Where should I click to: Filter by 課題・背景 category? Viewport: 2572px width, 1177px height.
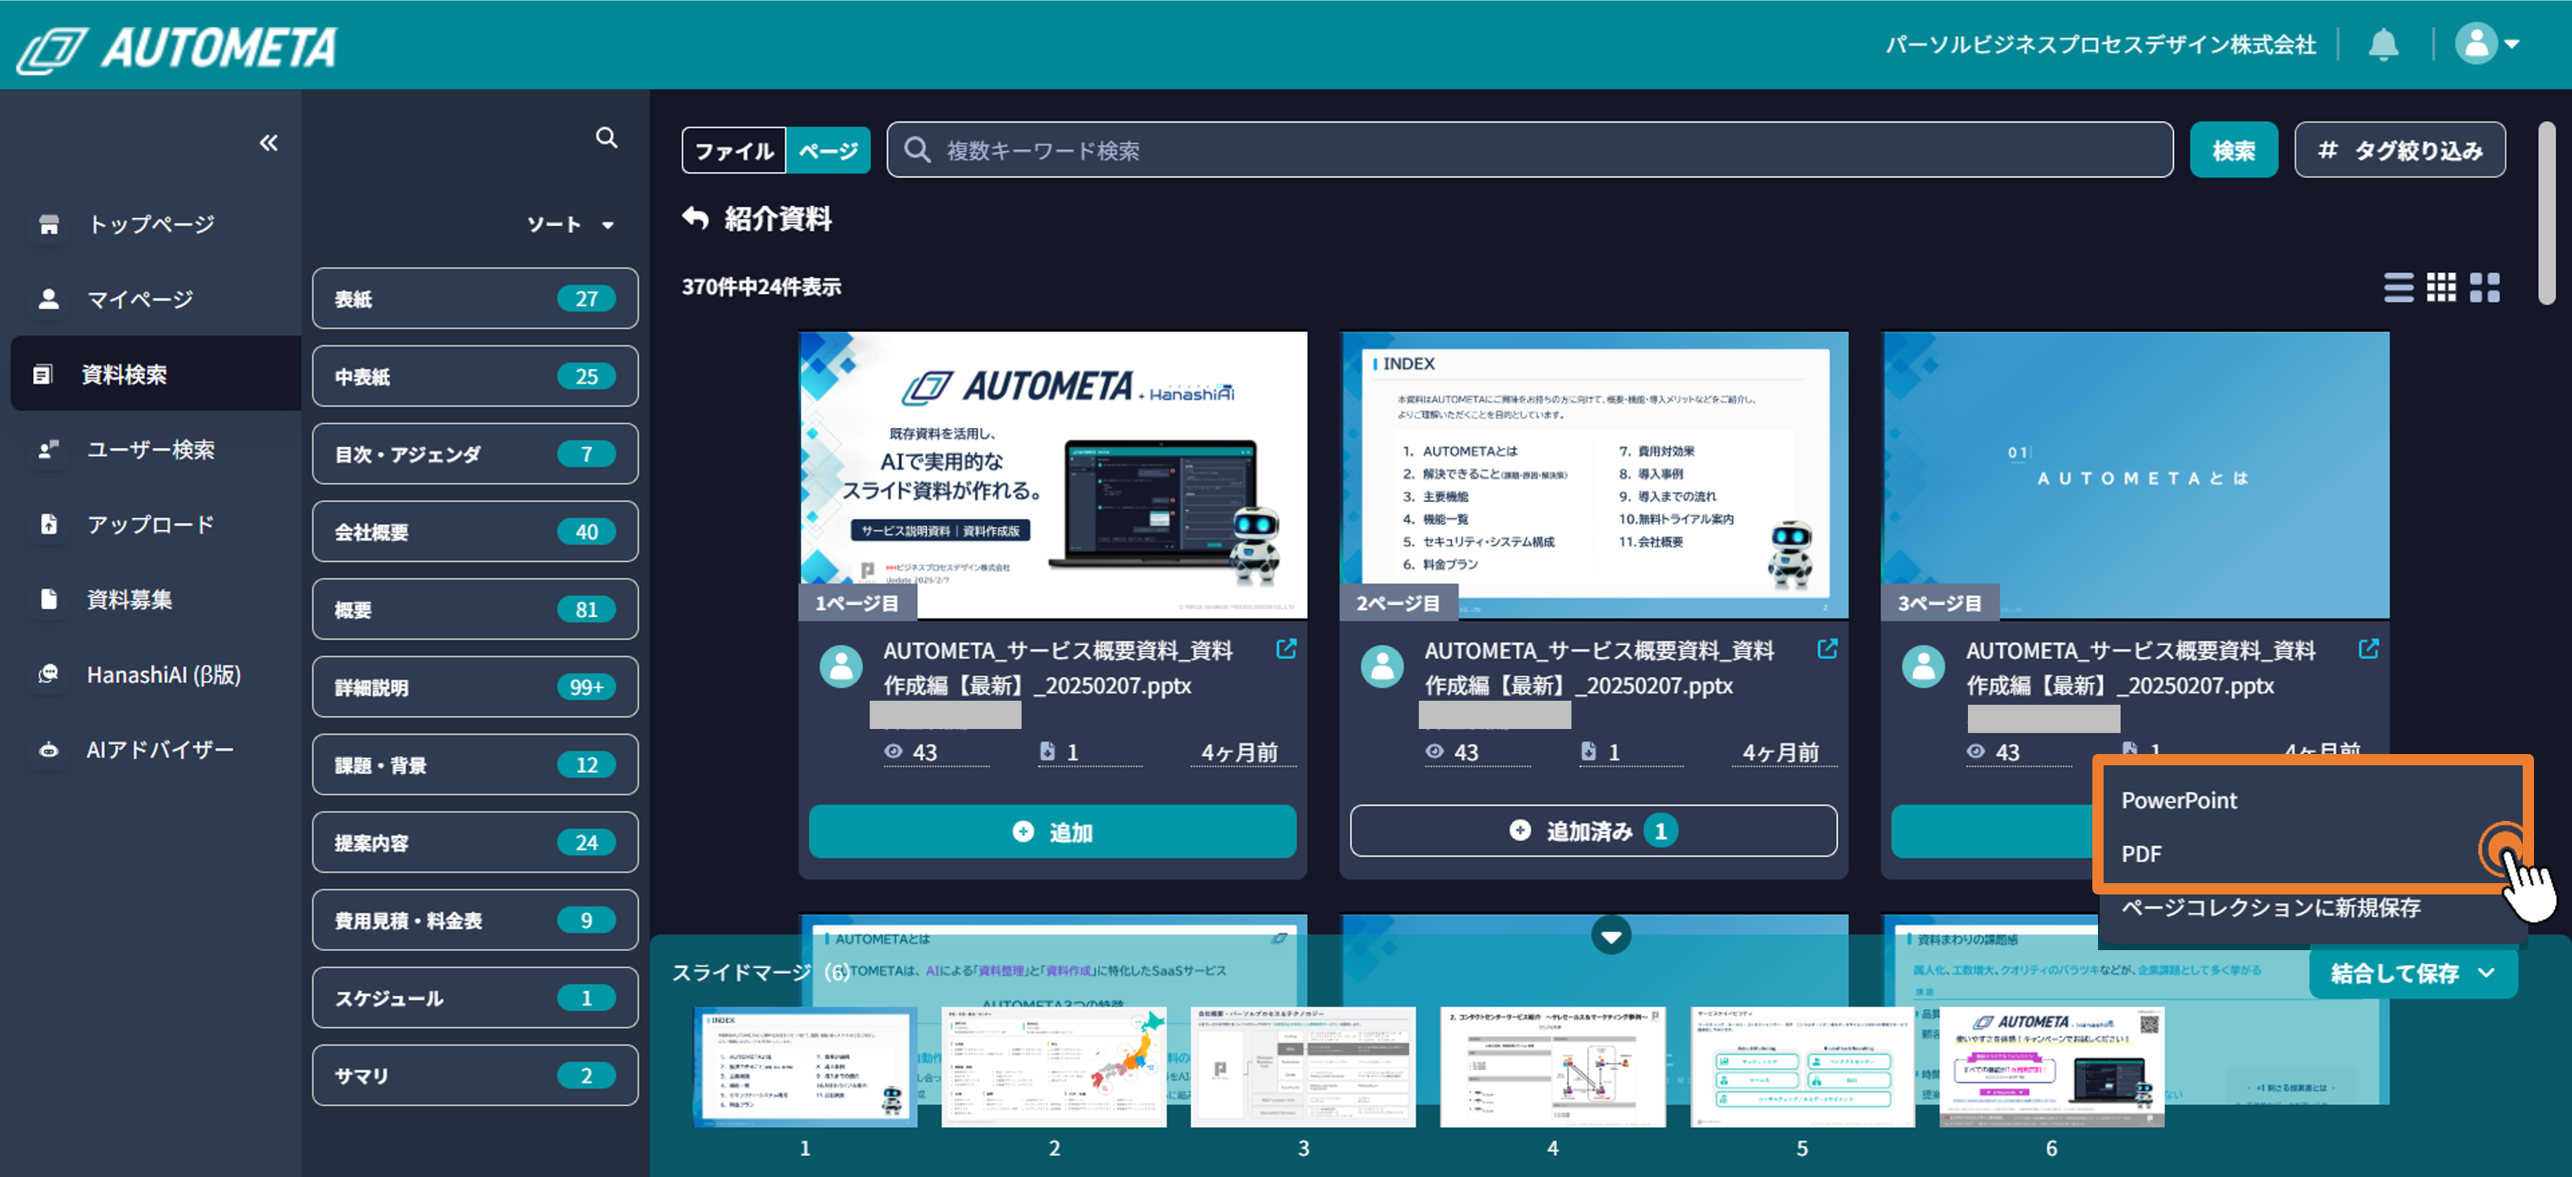[476, 764]
